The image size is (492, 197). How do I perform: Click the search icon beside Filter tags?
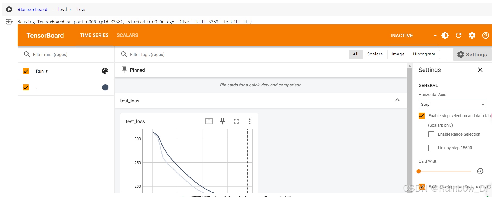coord(124,54)
